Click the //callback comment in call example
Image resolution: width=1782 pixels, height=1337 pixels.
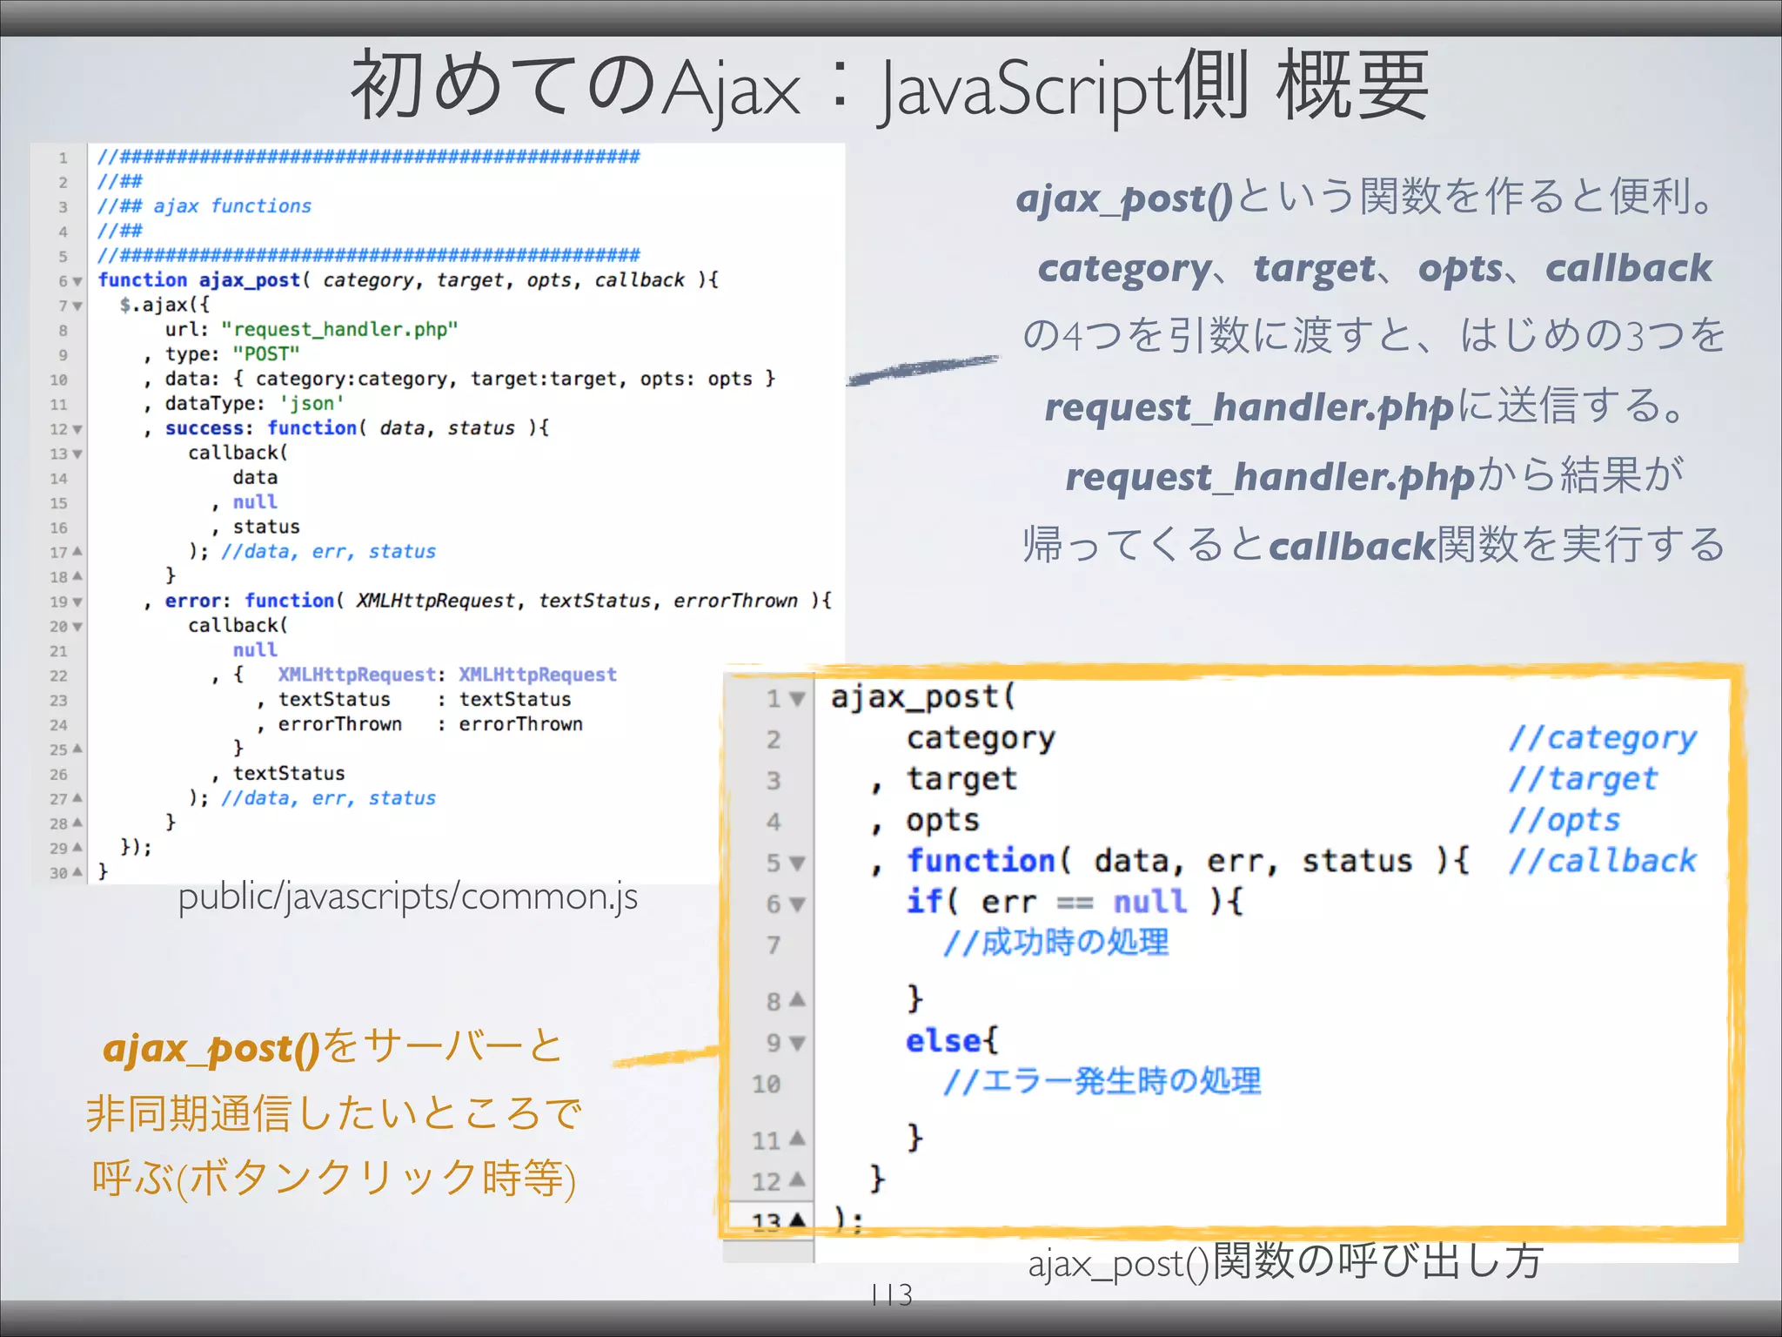[x=1603, y=861]
